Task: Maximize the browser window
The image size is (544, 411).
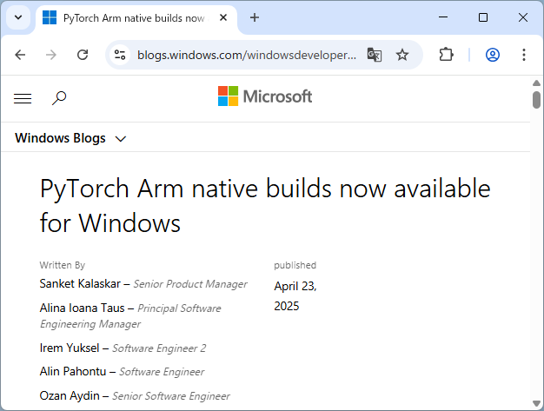Action: click(483, 17)
